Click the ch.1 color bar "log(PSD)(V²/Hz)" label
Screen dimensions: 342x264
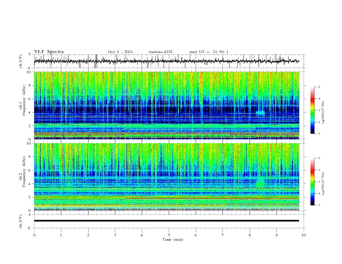coord(323,113)
